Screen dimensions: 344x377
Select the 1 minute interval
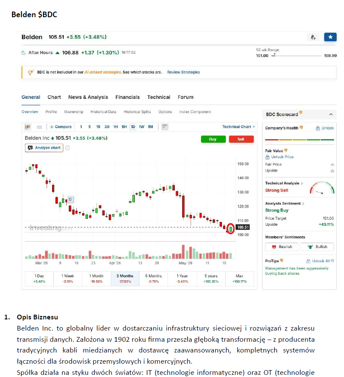click(81, 127)
